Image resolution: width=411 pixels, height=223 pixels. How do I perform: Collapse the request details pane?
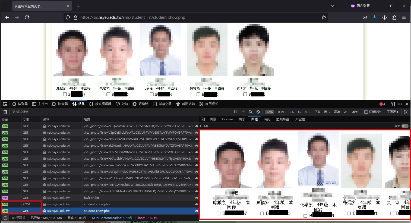pos(203,119)
